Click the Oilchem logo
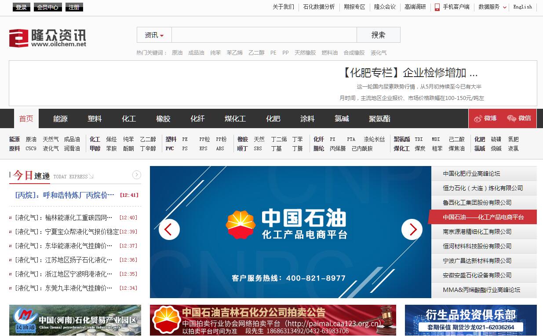This screenshot has width=543, height=336. [47, 38]
